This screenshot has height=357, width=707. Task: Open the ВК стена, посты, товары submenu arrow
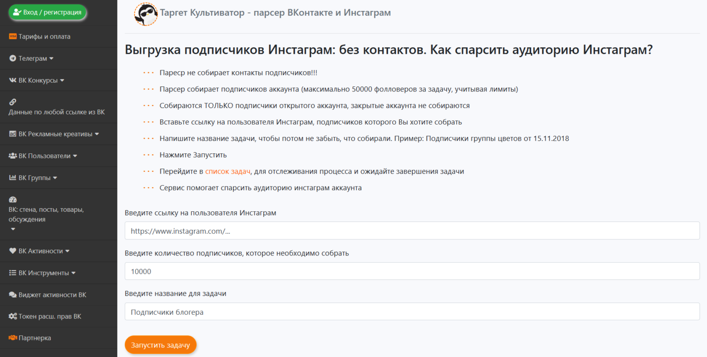(x=13, y=229)
